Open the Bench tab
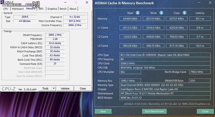This screenshot has height=117, width=215. click(63, 9)
